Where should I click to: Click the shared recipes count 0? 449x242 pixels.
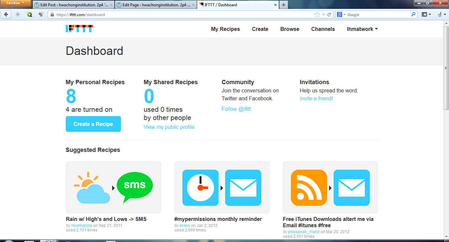point(149,96)
